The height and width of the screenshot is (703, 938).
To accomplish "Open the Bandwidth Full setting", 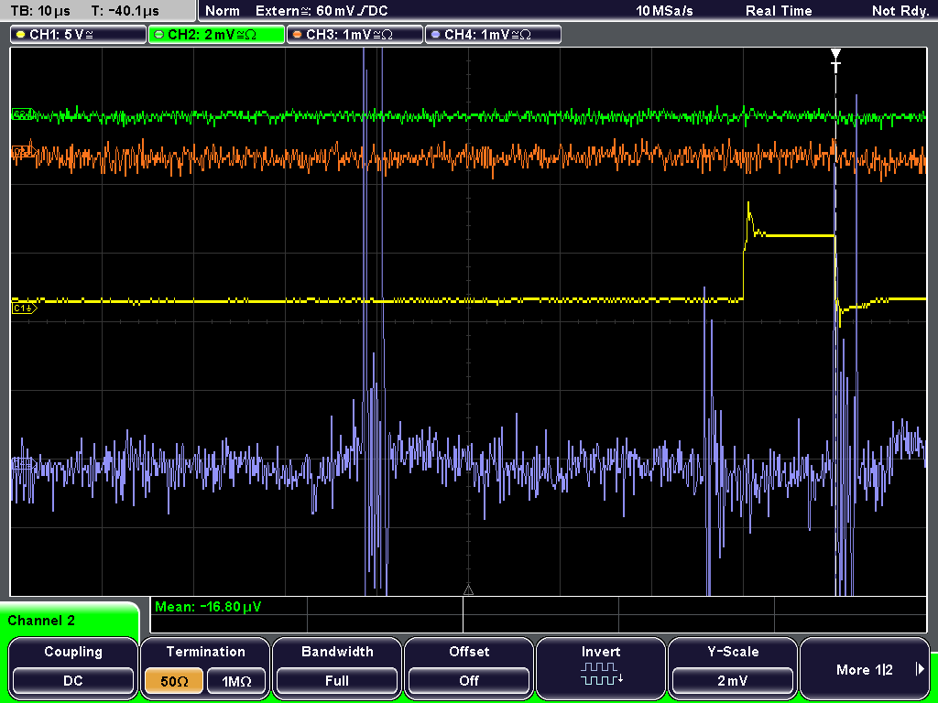I will tap(337, 667).
